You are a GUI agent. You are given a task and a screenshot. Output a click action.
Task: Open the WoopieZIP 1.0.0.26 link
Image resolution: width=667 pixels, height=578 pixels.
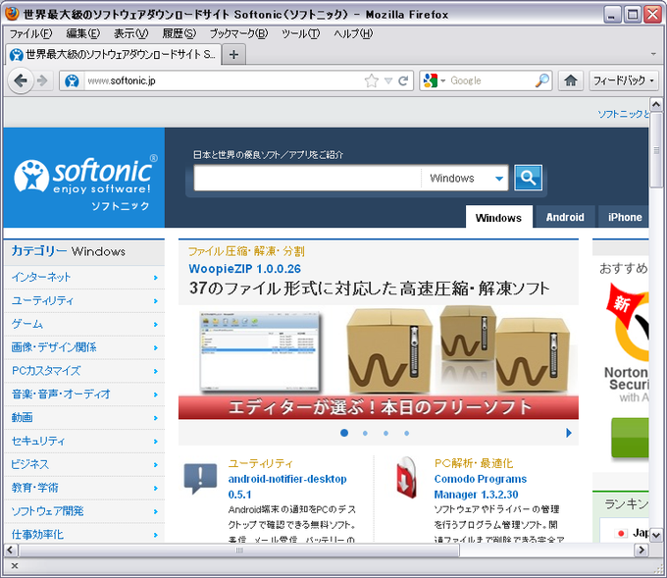244,269
